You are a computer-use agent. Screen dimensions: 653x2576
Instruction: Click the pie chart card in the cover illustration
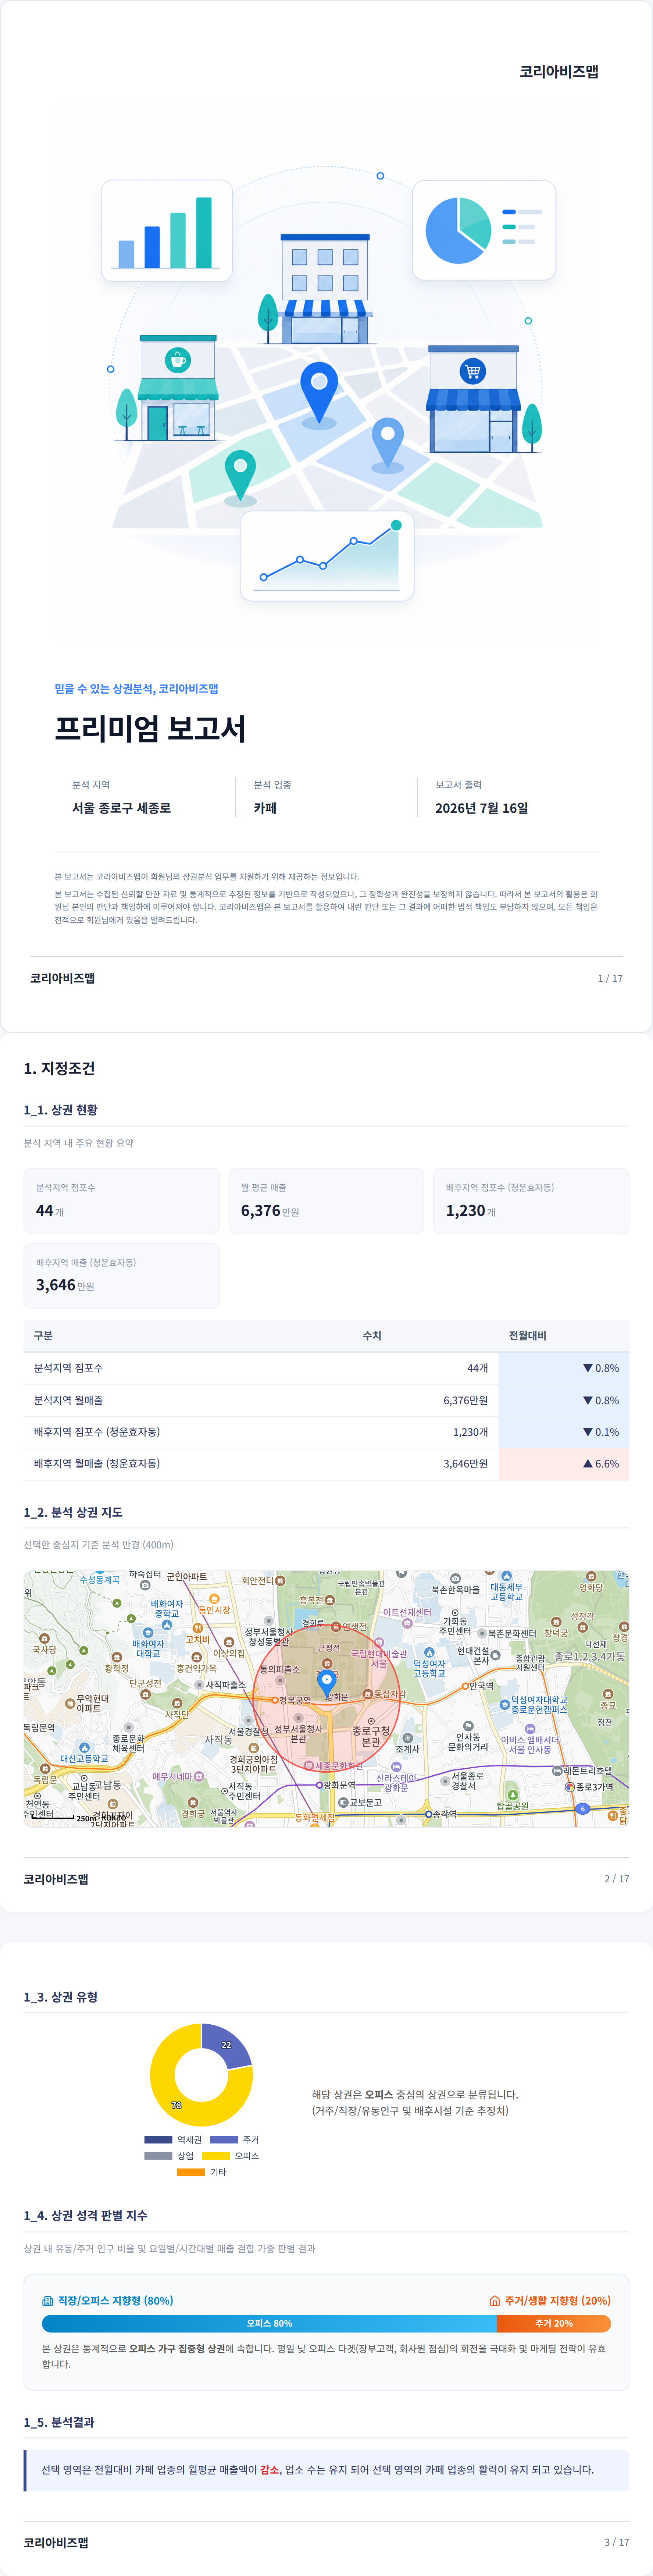484,230
